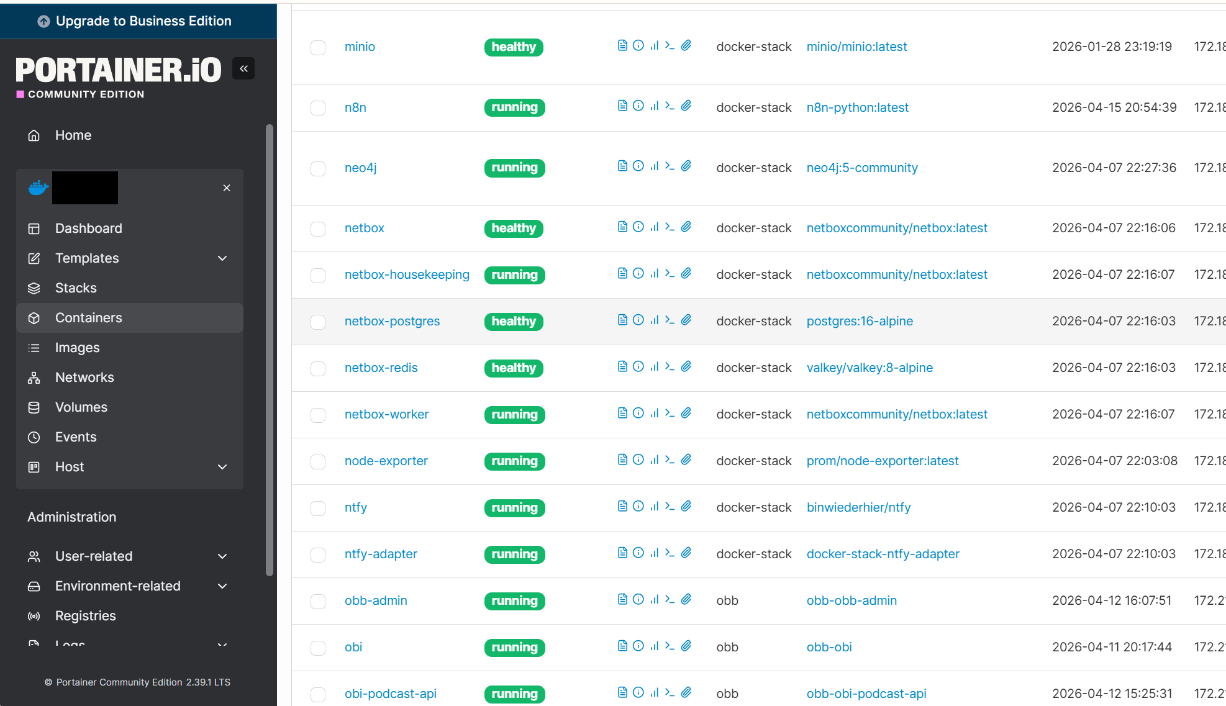Open the Images page
Screen dimensions: 1226x706
(130, 348)
